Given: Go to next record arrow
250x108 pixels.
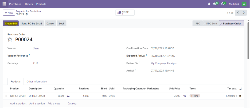Looking at the screenshot, I should pos(244,13).
